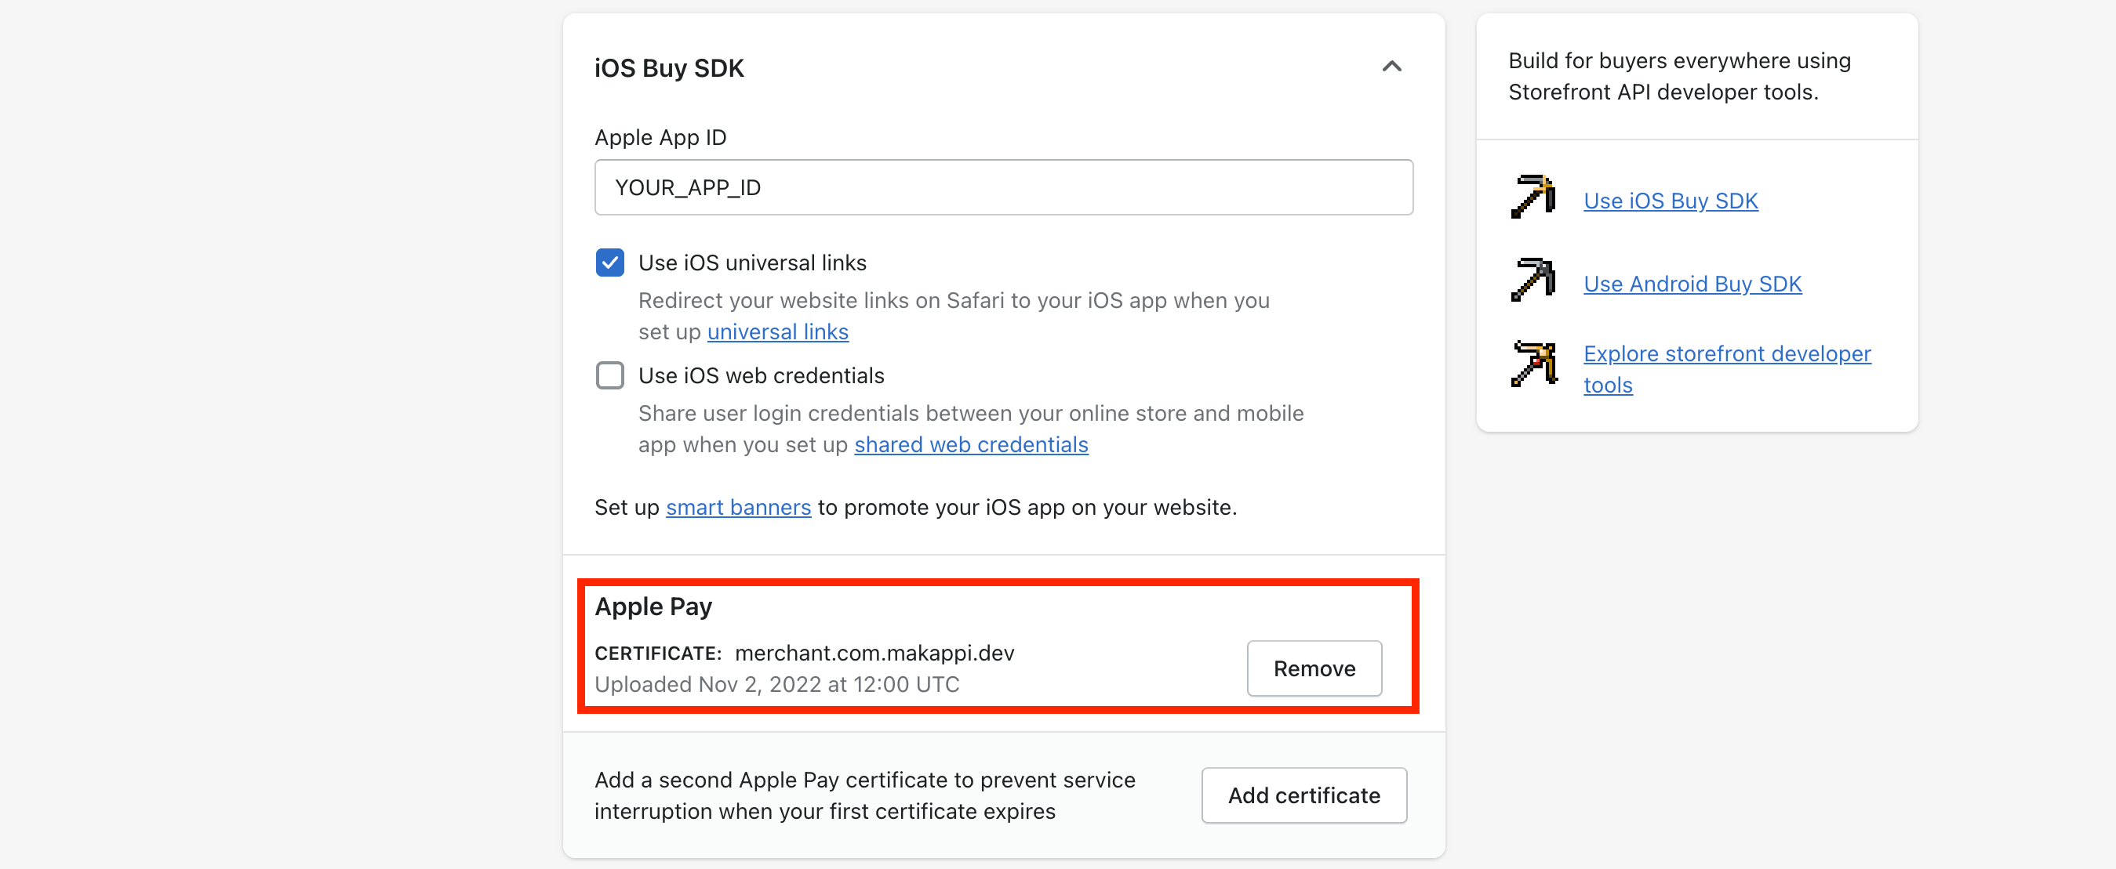Image resolution: width=2116 pixels, height=869 pixels.
Task: Add a second Apple Pay certificate
Action: coord(1303,795)
